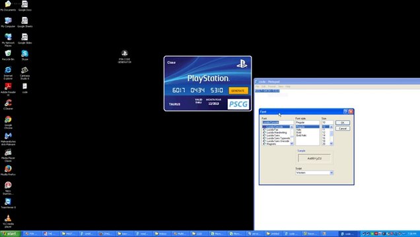Click the PSCG logo on the card
Screen dimensions: 420x237
[238, 104]
